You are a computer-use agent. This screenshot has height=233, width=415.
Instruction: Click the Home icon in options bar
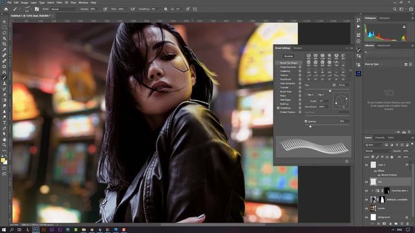pos(6,9)
